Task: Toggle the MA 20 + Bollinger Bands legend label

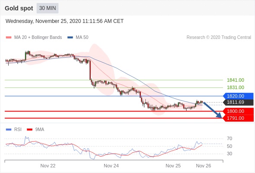Action: (x=38, y=38)
